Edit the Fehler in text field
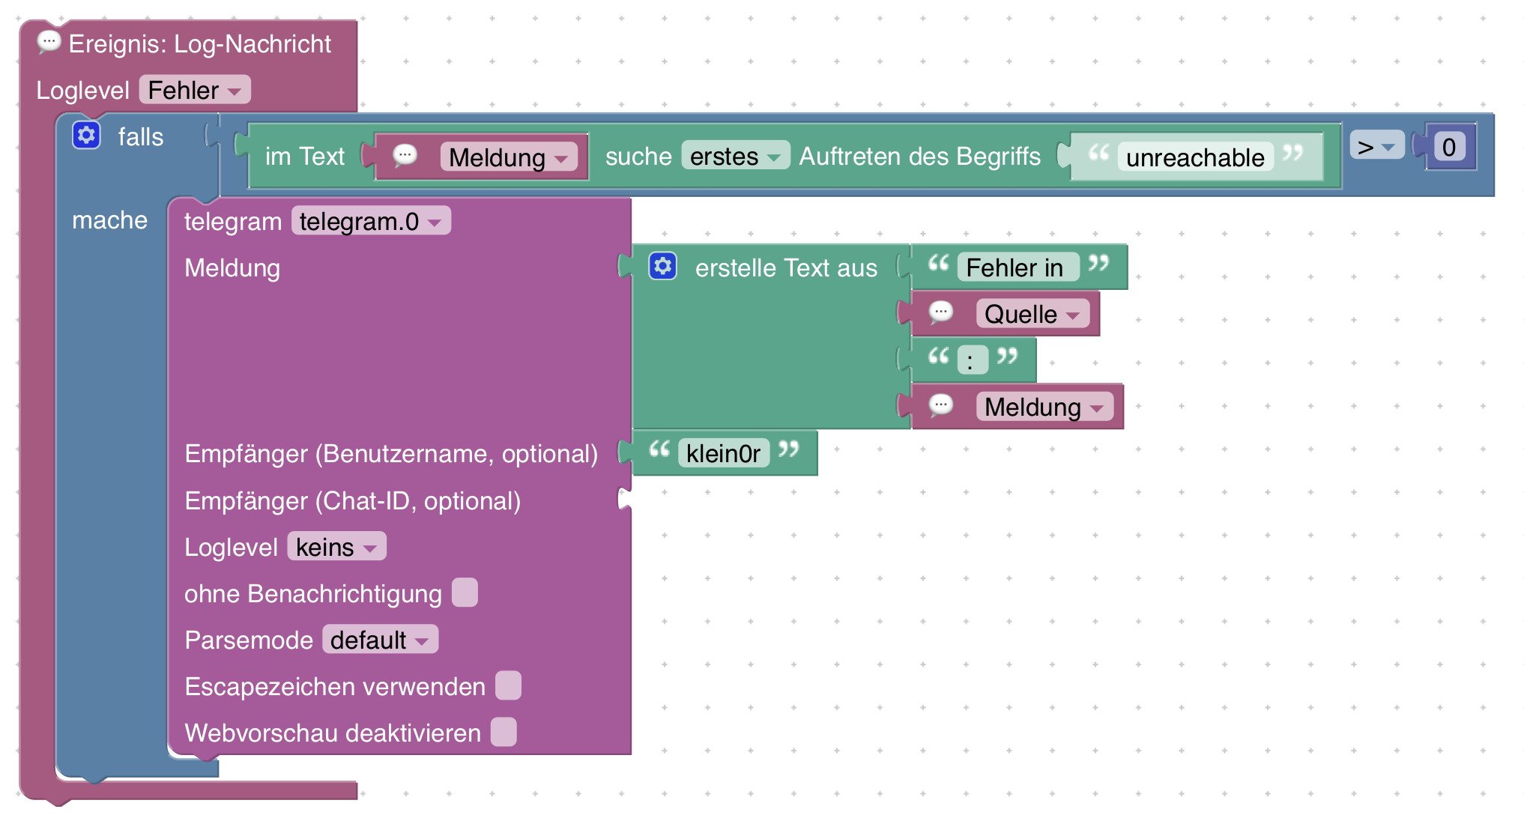This screenshot has height=833, width=1524. [x=1015, y=267]
